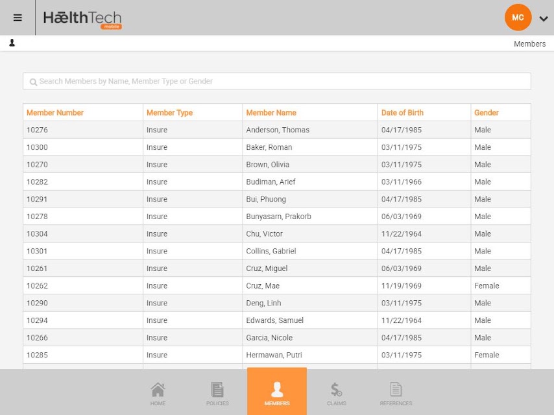Sort by Date of Birth header
Viewport: 554px width, 415px height.
pyautogui.click(x=402, y=113)
